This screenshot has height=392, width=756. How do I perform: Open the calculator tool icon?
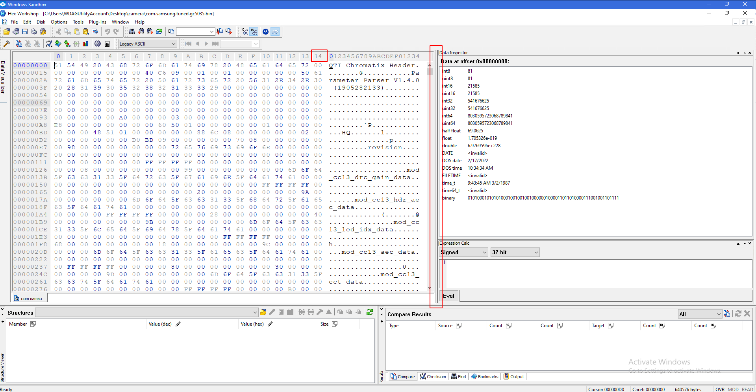107,44
